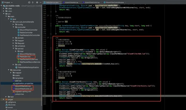Expand the domain package
This screenshot has width=186, height=110.
point(13,38)
